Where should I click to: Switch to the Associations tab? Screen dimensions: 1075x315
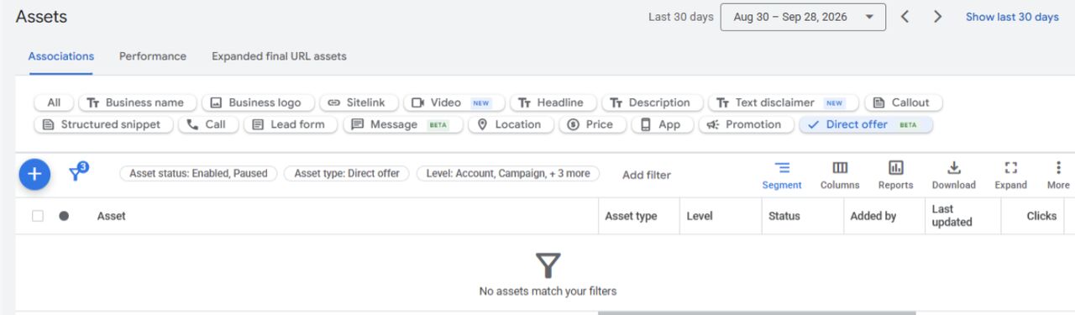pyautogui.click(x=61, y=56)
